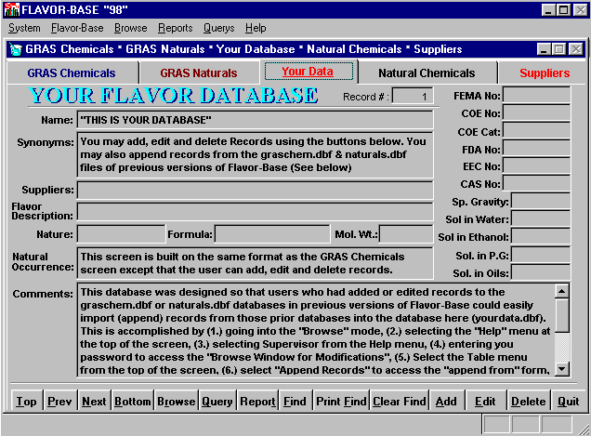Click the COE No field
The image size is (591, 436).
pos(537,112)
